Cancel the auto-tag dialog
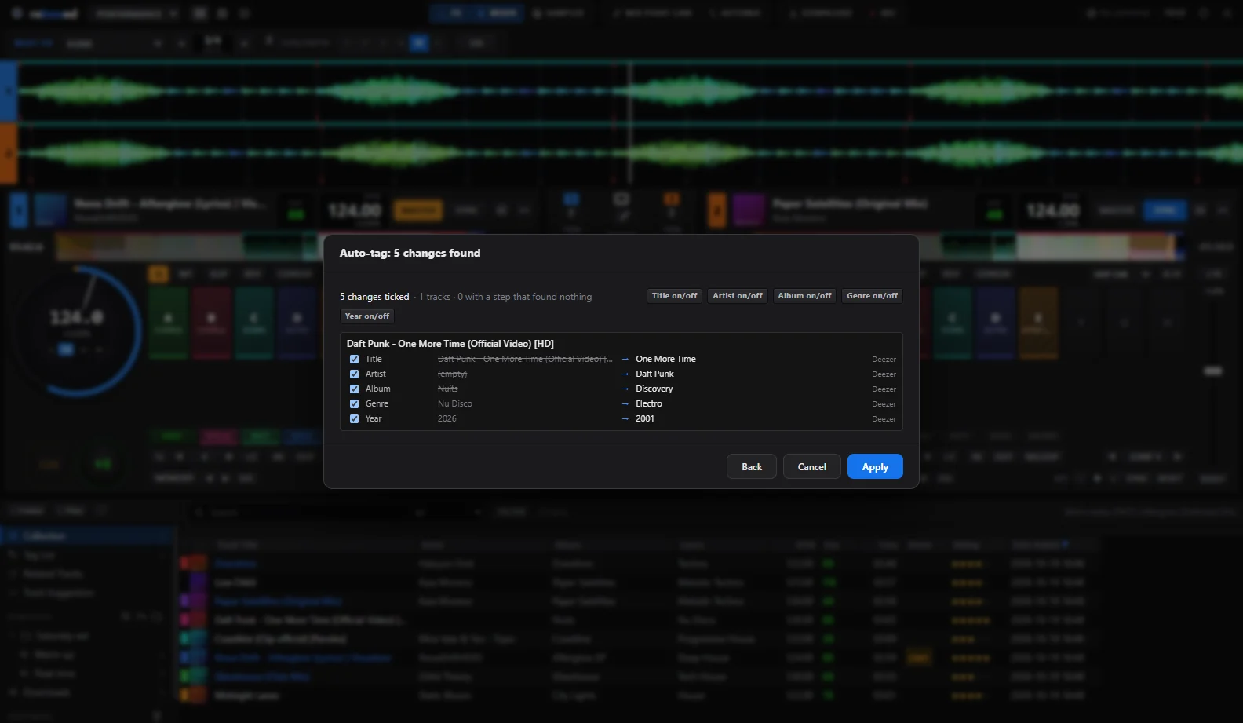 pos(811,466)
